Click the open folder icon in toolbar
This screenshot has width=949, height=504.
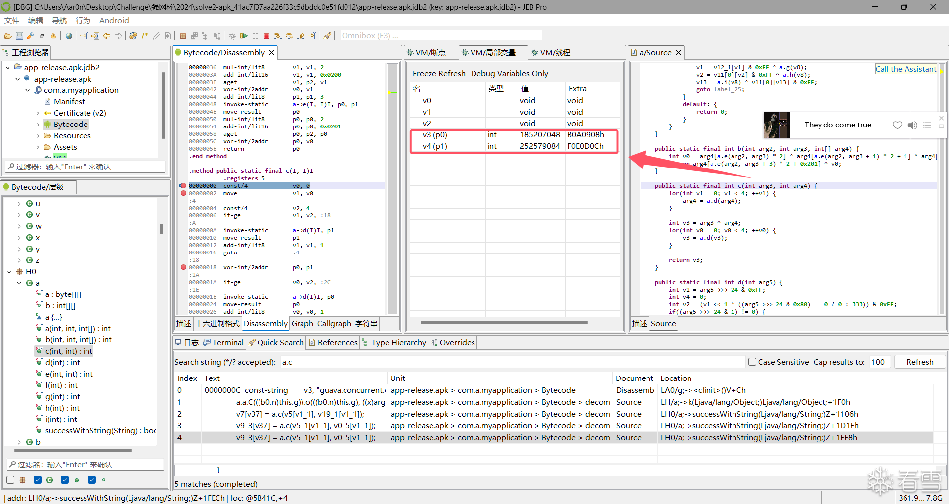(8, 36)
